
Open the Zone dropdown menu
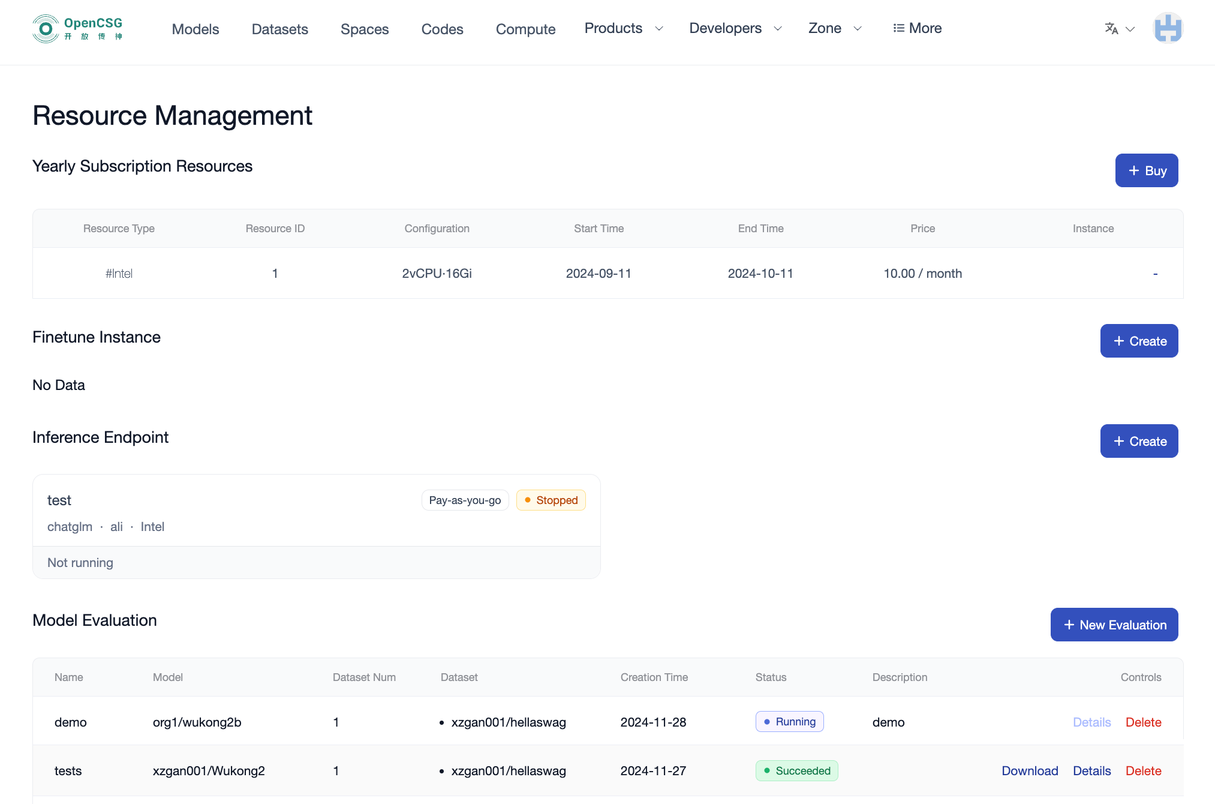[834, 28]
